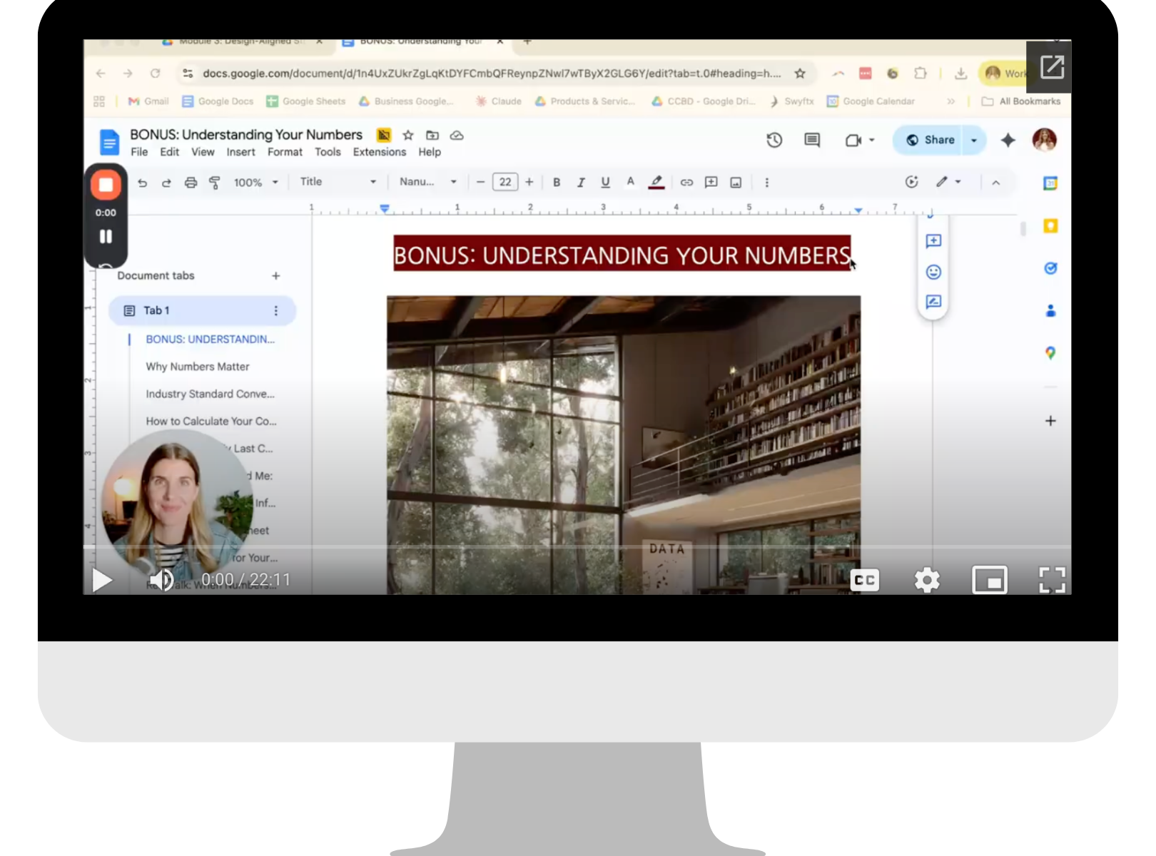Open the Title paragraph style dropdown
1156x856 pixels.
click(337, 182)
